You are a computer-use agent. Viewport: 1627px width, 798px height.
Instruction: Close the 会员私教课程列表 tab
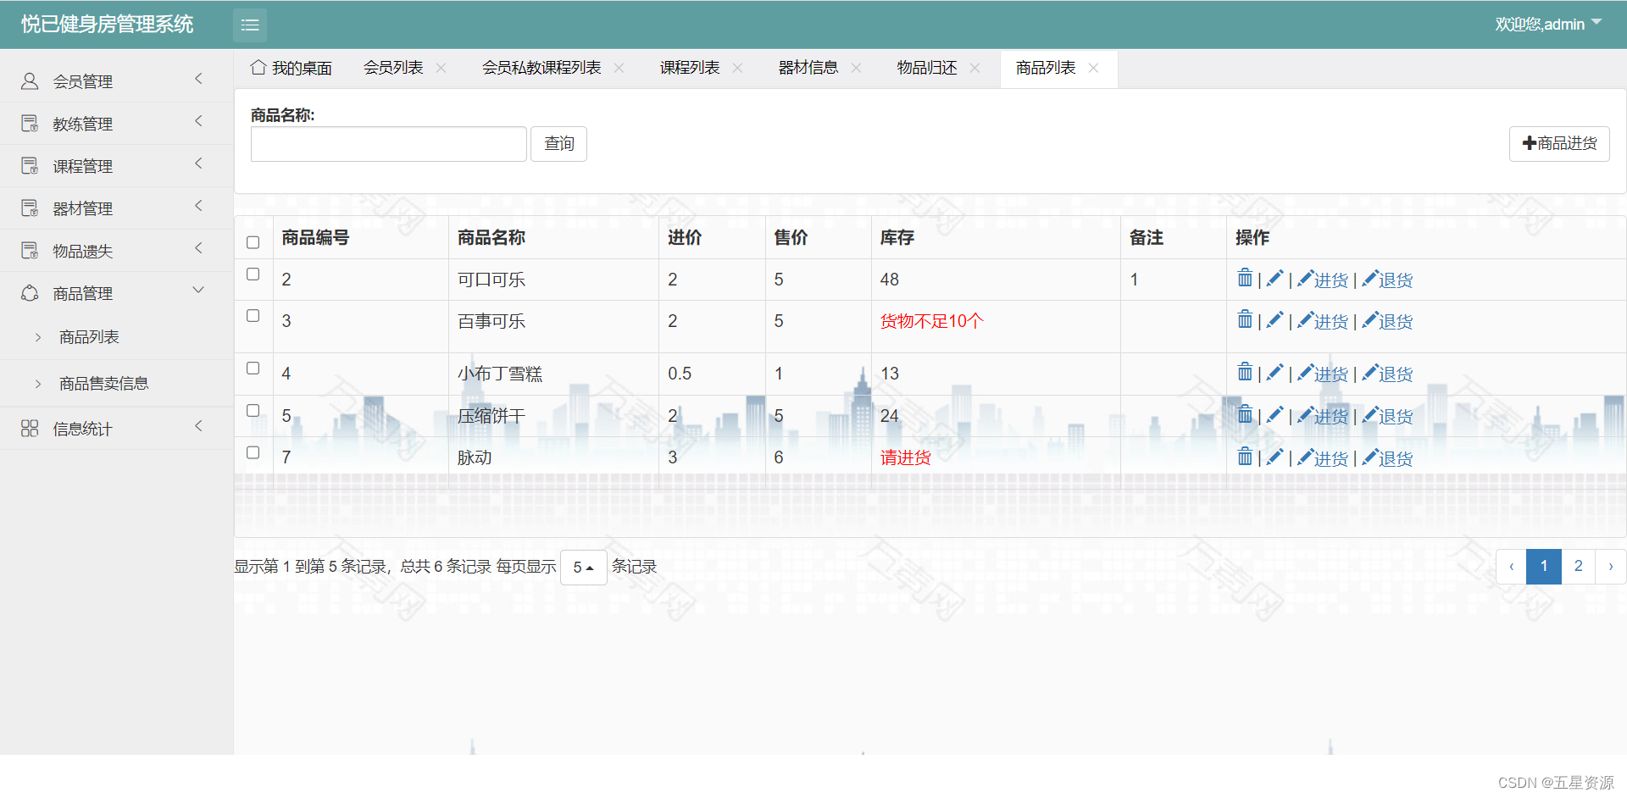[619, 68]
